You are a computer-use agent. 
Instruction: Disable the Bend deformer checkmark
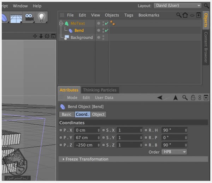click(x=107, y=31)
